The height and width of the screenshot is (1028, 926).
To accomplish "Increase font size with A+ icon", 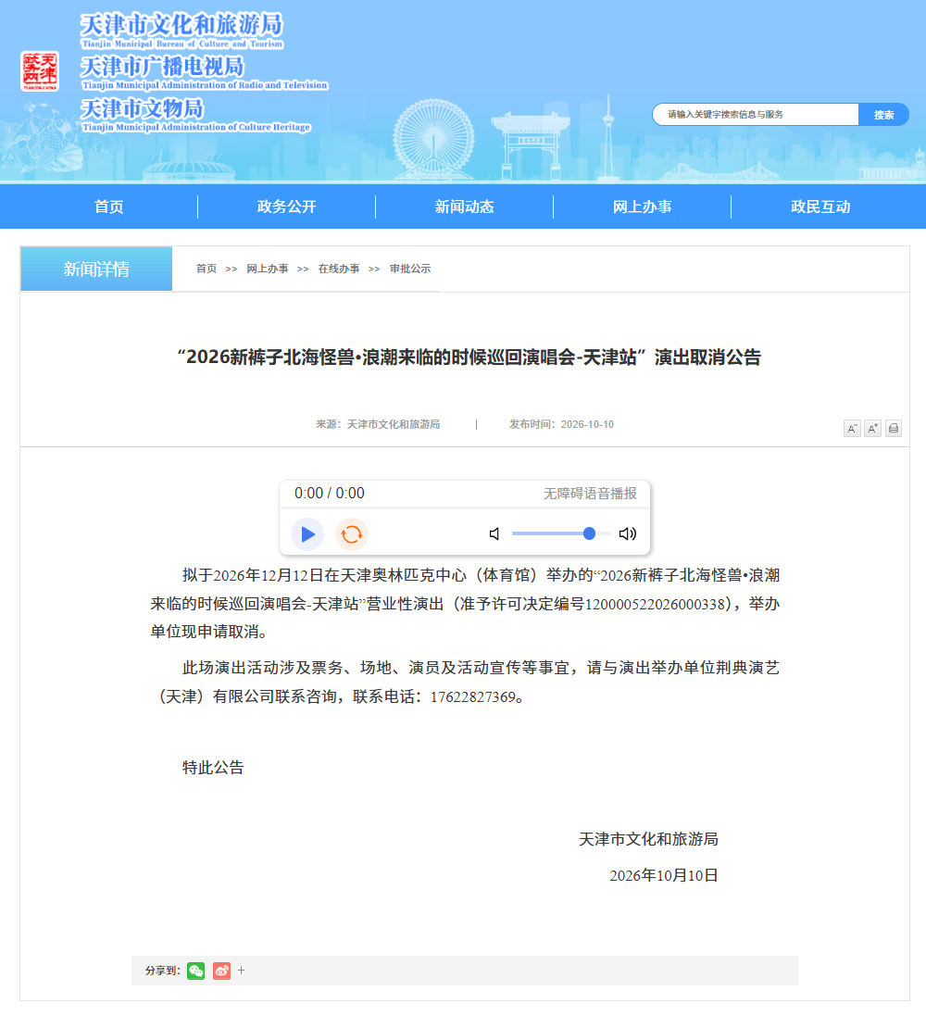I will pyautogui.click(x=873, y=429).
